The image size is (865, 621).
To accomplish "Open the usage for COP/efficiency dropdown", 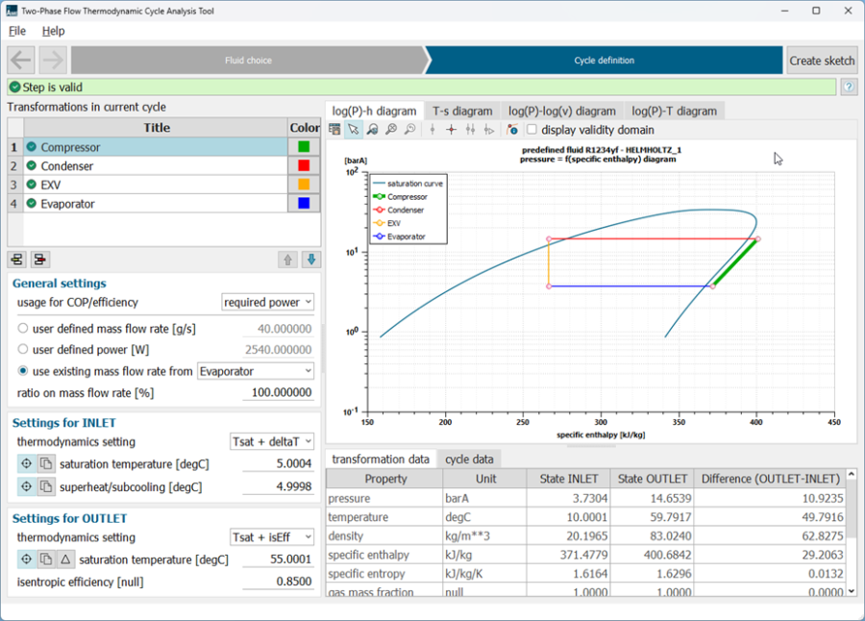I will [267, 302].
